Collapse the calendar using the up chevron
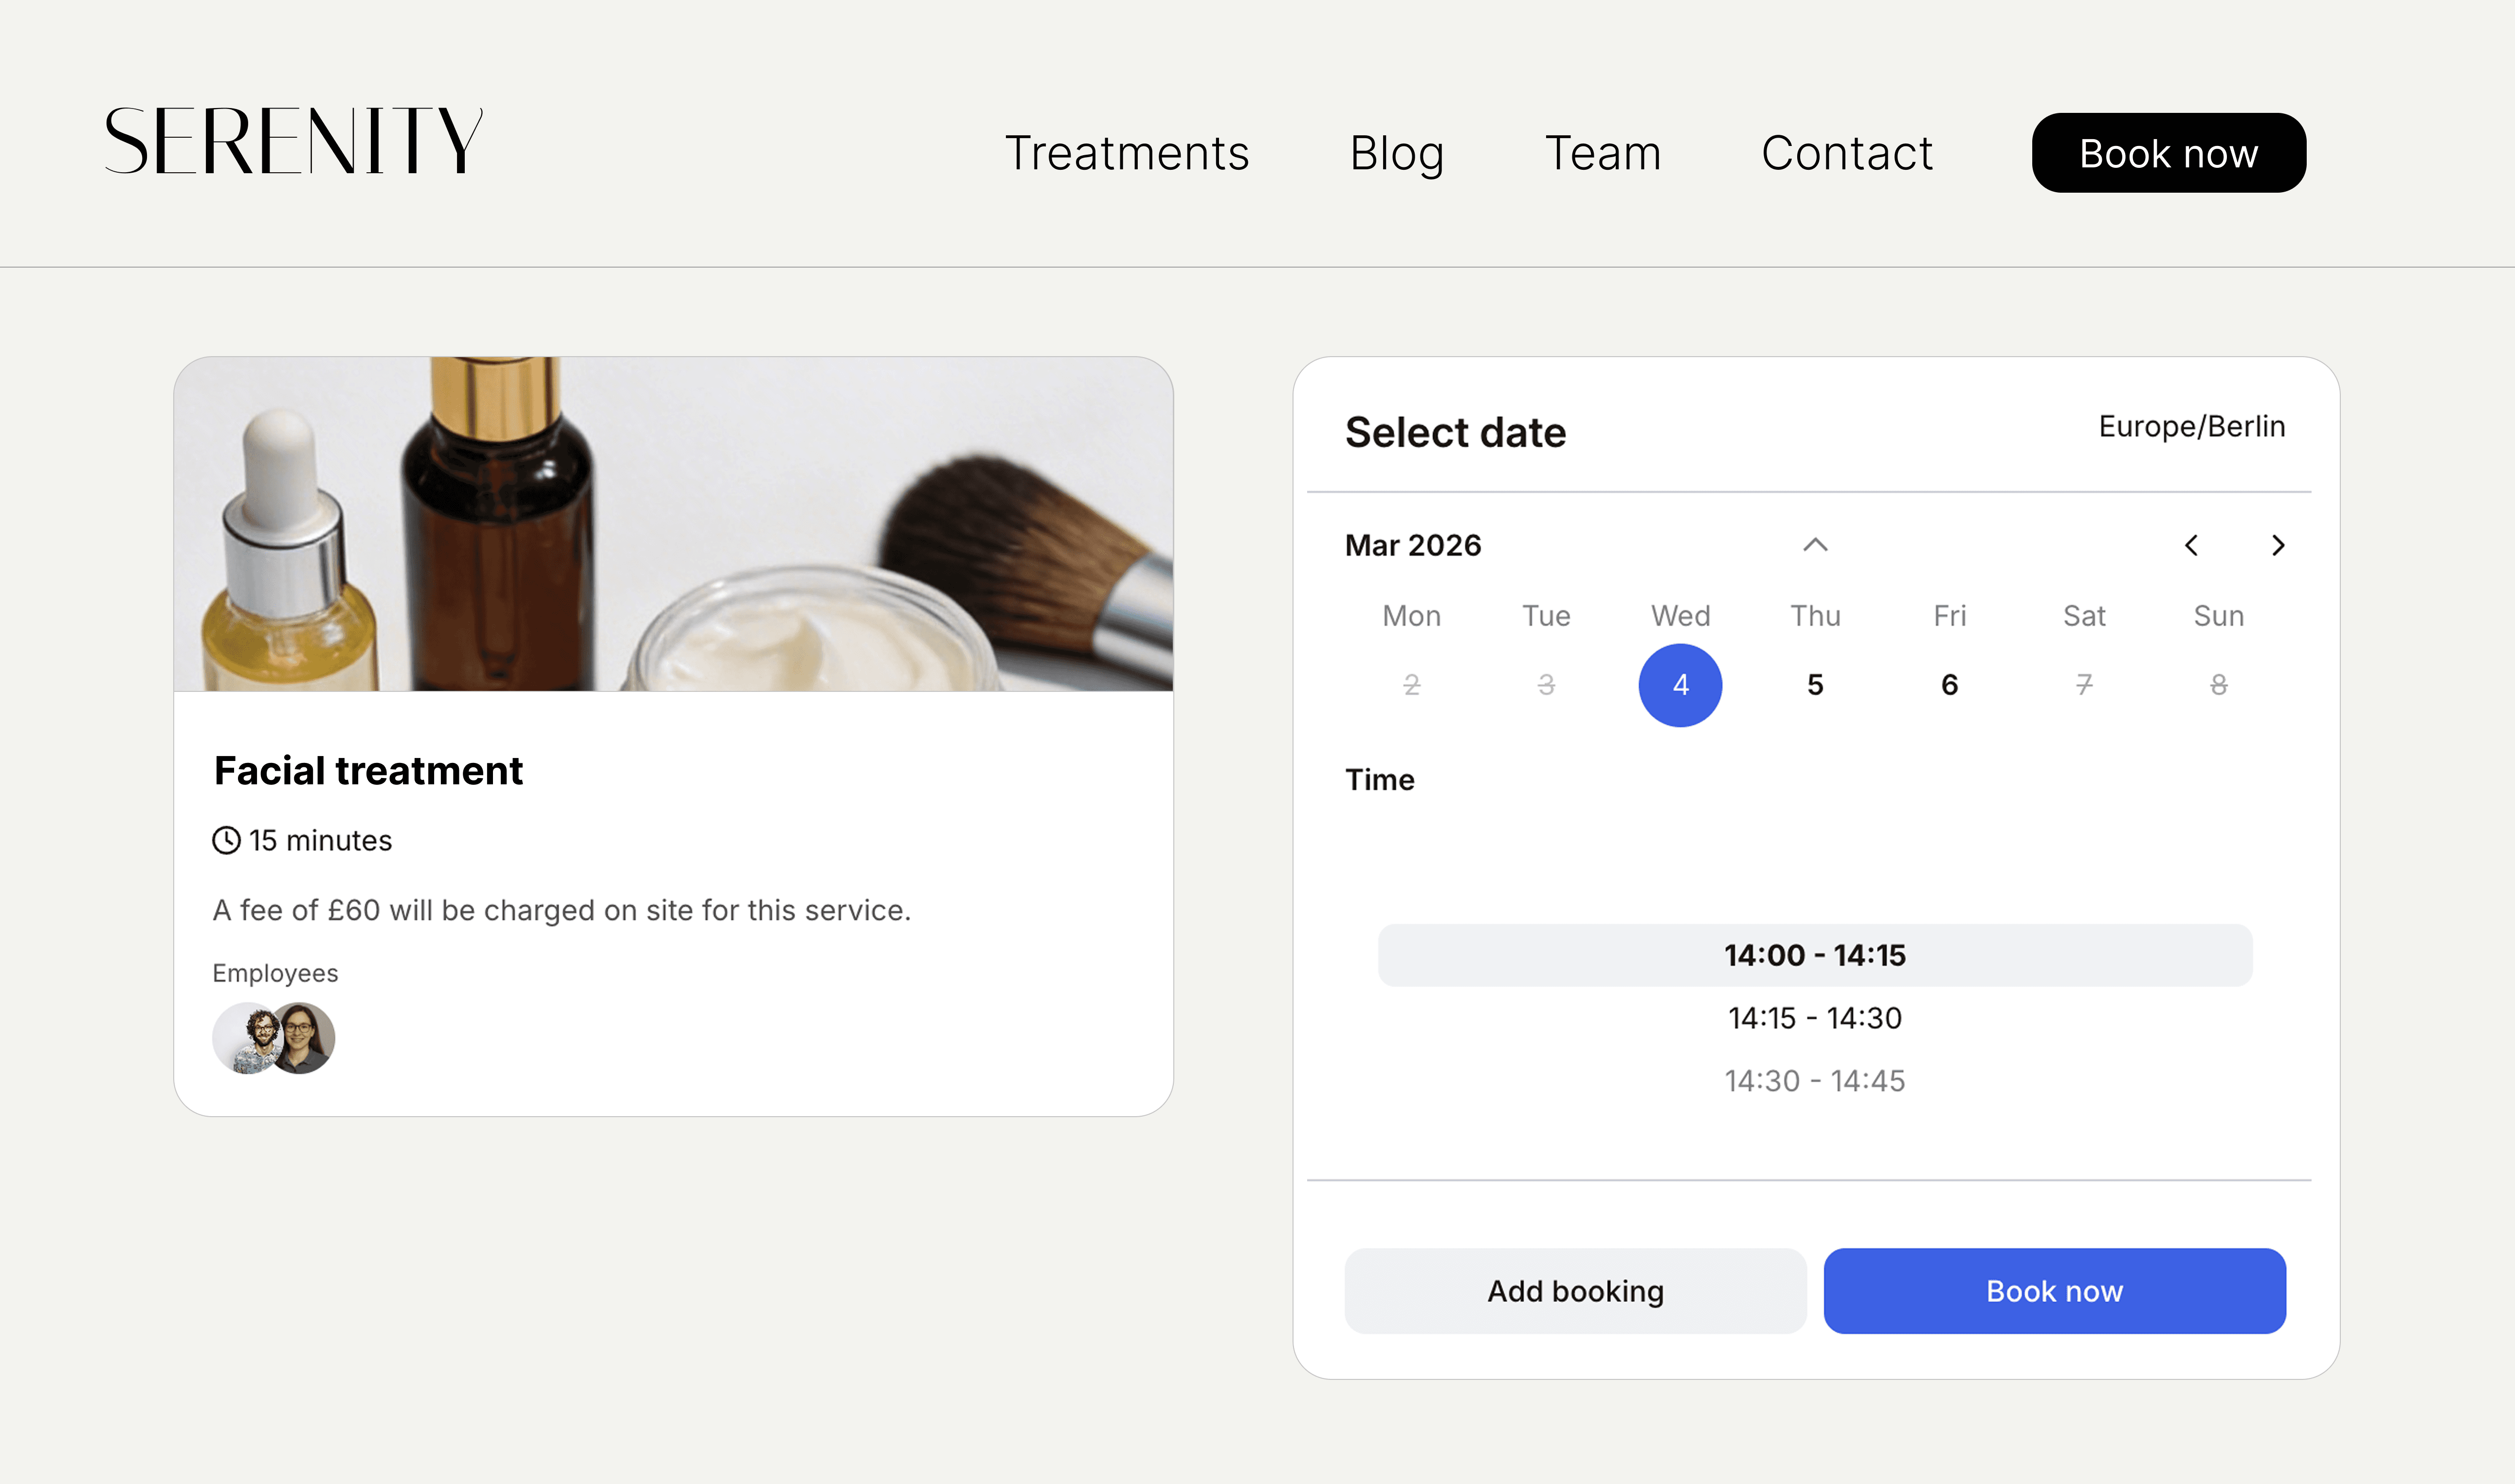Screen dimensions: 2515x1484 [1814, 545]
